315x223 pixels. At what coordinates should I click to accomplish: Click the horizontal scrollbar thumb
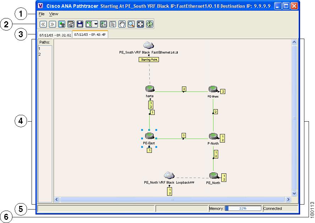click(x=172, y=199)
